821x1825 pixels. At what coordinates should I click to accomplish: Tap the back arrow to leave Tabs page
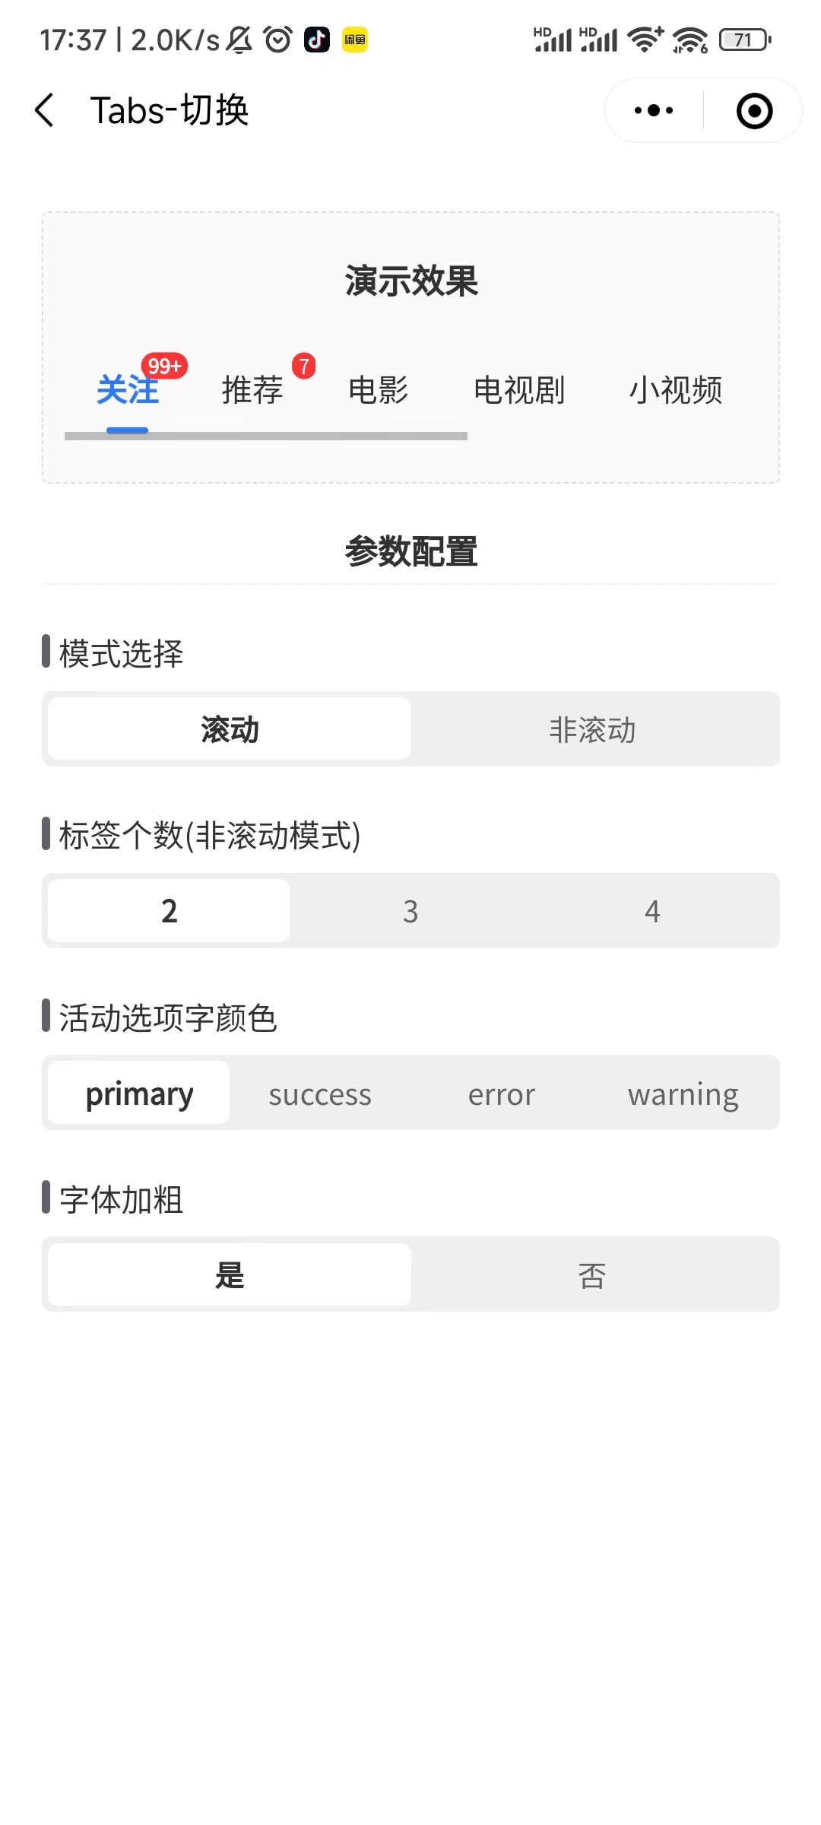click(x=44, y=110)
